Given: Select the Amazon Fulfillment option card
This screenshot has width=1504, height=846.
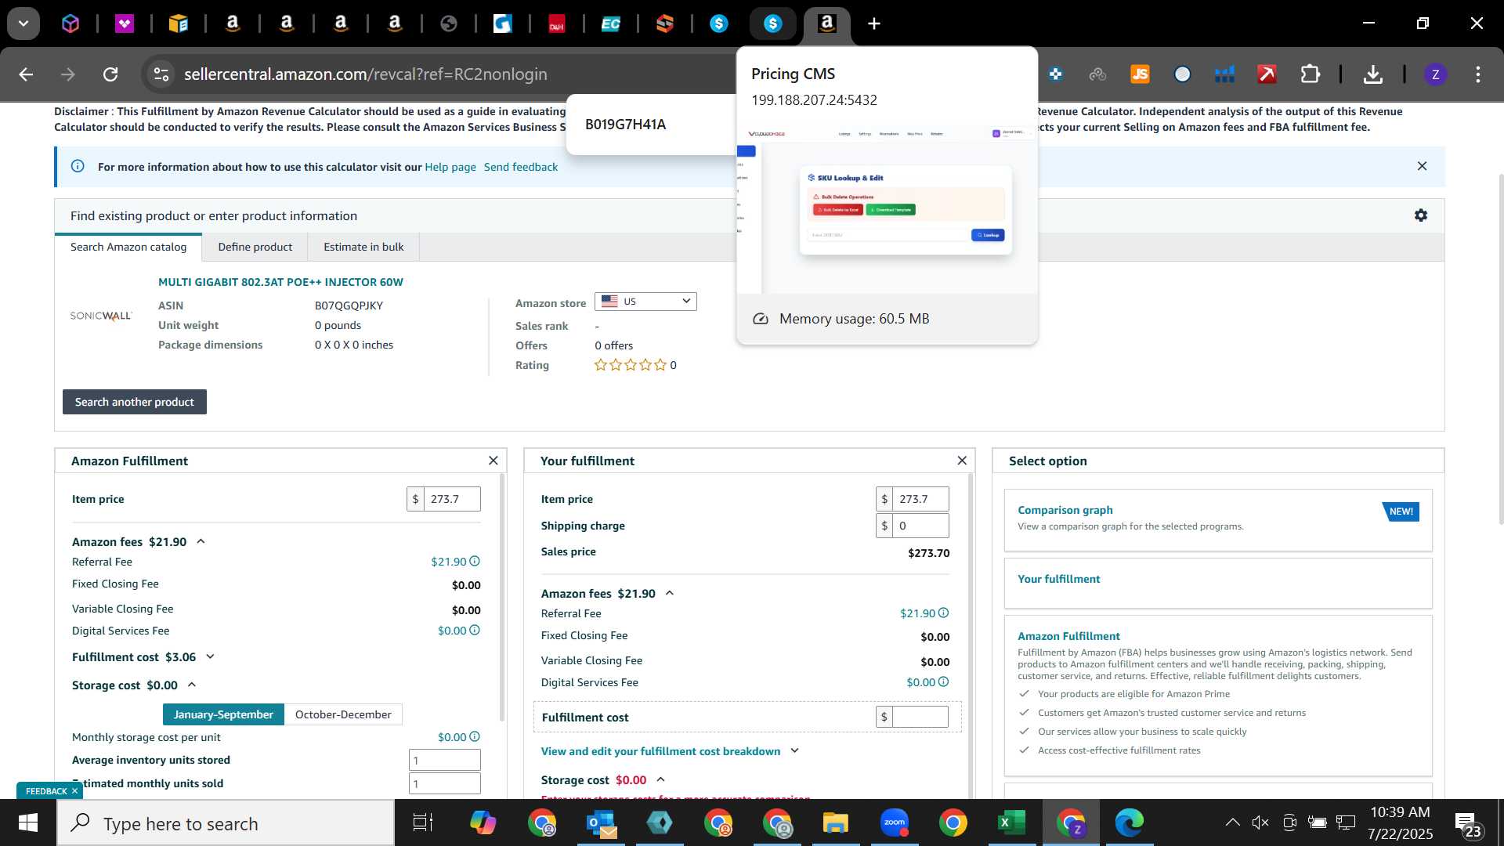Looking at the screenshot, I should click(1218, 696).
